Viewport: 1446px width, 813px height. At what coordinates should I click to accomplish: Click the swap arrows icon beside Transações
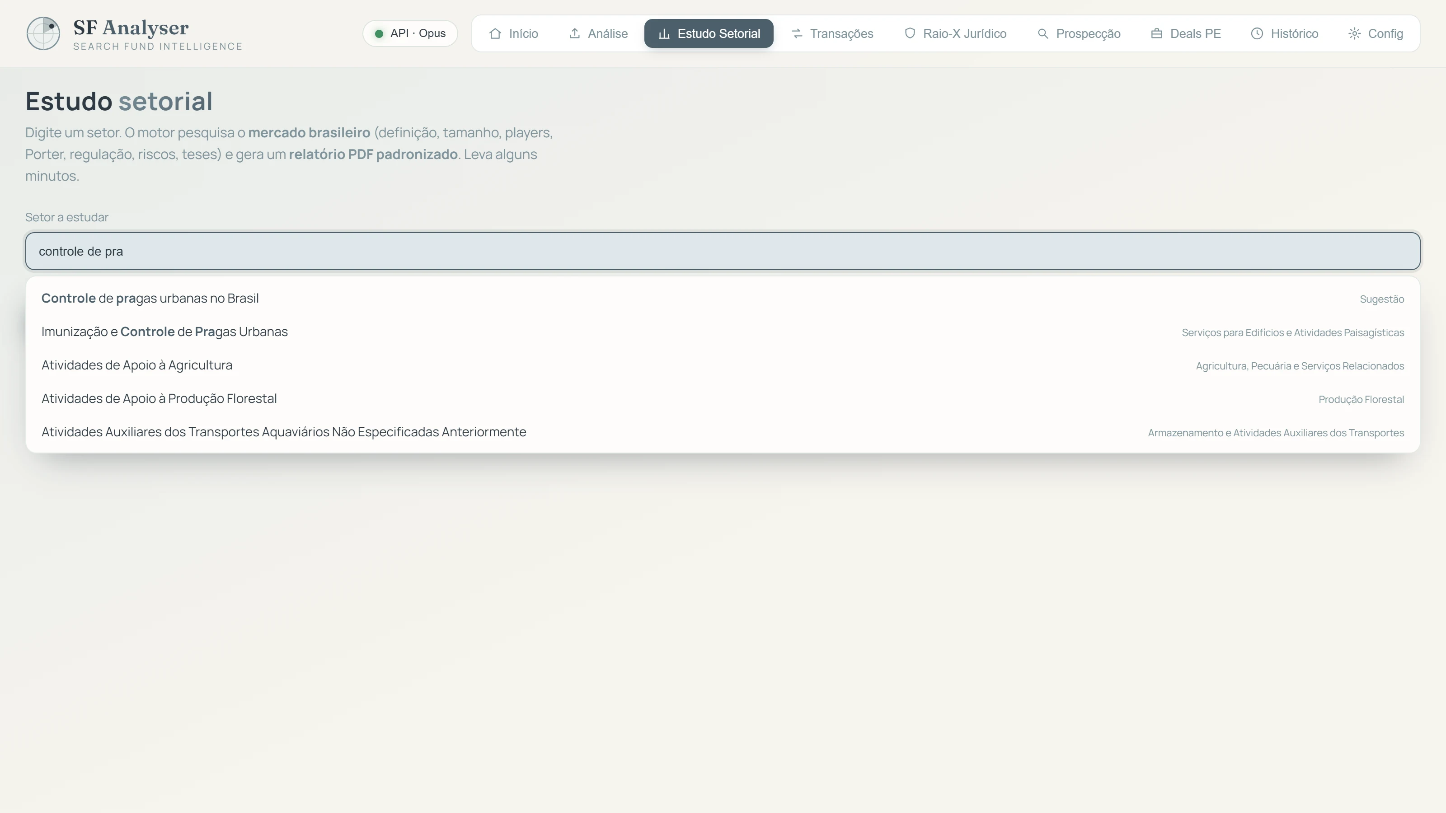[x=797, y=34]
